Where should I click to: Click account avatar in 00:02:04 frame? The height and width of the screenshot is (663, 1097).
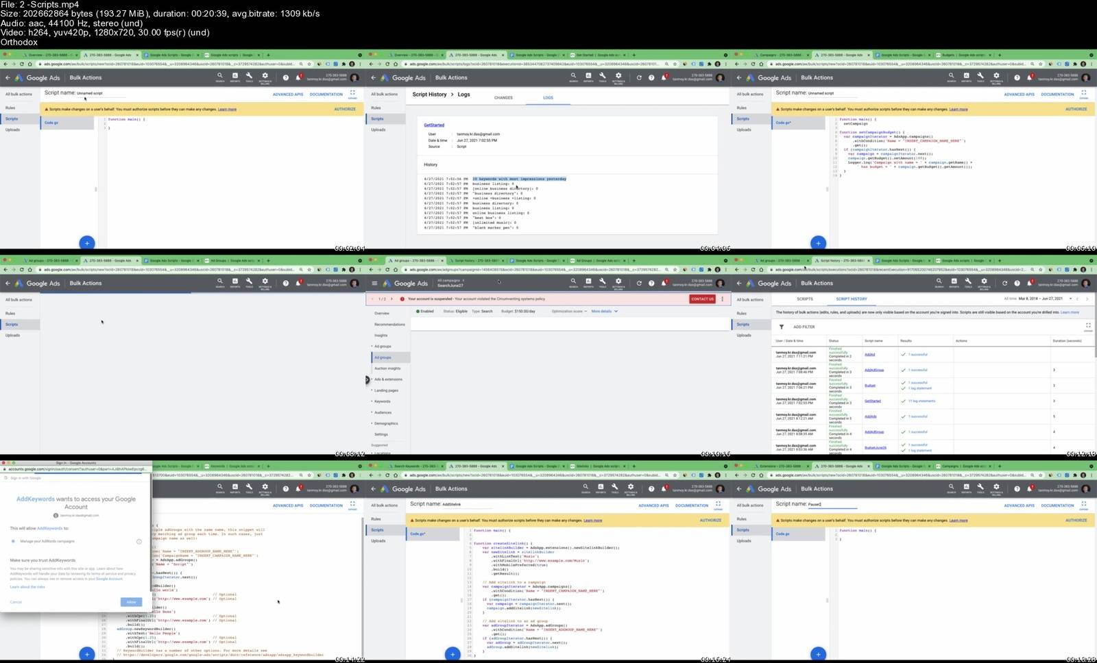(x=354, y=77)
